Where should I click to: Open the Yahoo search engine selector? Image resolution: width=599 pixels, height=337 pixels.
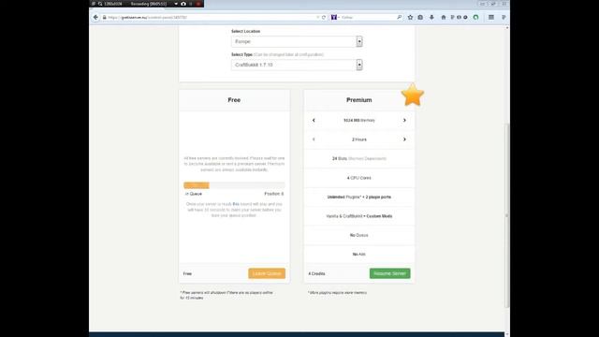click(335, 17)
